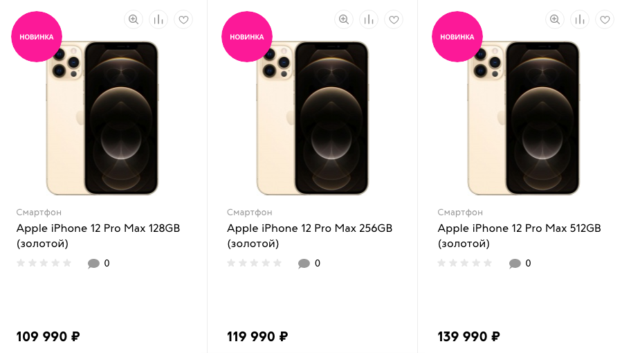Open comments for the 128GB iPhone

point(98,263)
